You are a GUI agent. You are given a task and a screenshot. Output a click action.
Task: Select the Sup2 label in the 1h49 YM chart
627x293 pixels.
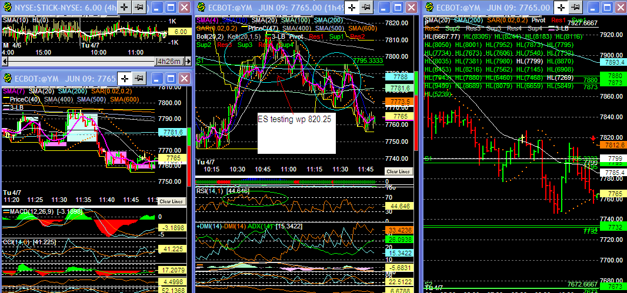(204, 44)
